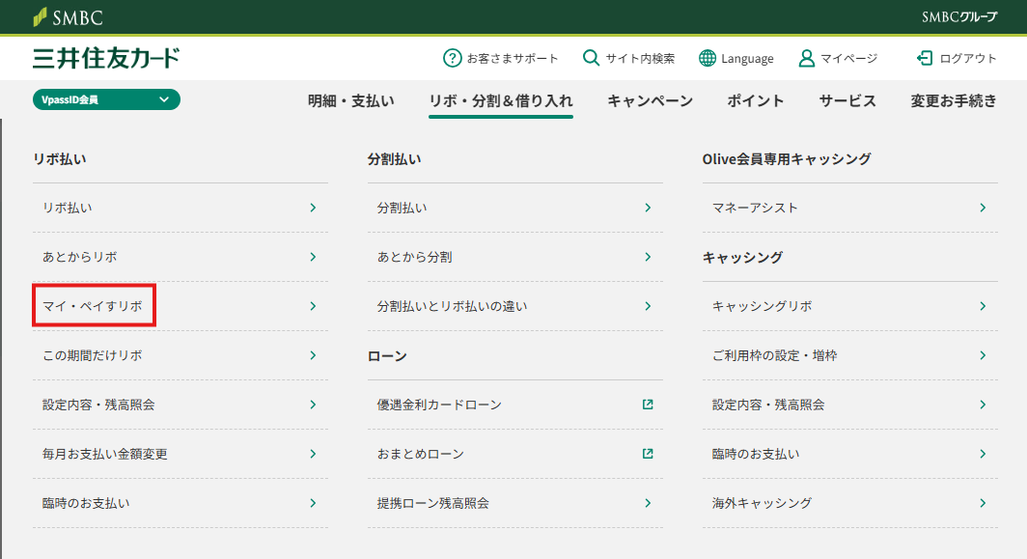Click the ローン section heading
Screen dimensions: 1027x559
[387, 356]
